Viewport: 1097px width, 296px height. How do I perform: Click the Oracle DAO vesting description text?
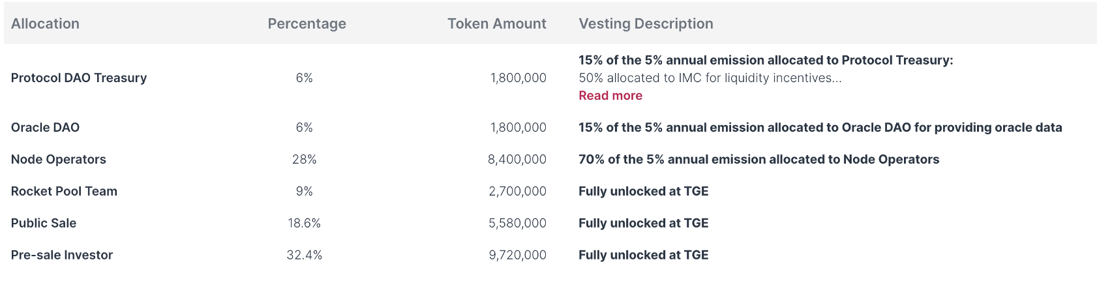(820, 128)
